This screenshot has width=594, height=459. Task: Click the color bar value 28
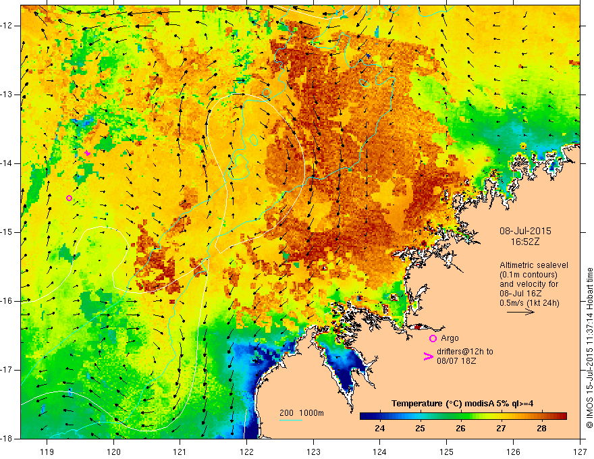(x=541, y=429)
